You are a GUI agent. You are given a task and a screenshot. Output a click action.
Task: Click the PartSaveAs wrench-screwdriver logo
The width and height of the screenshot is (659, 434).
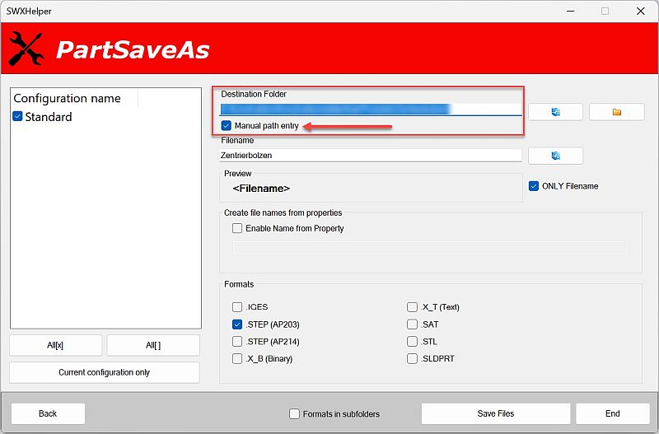[26, 50]
